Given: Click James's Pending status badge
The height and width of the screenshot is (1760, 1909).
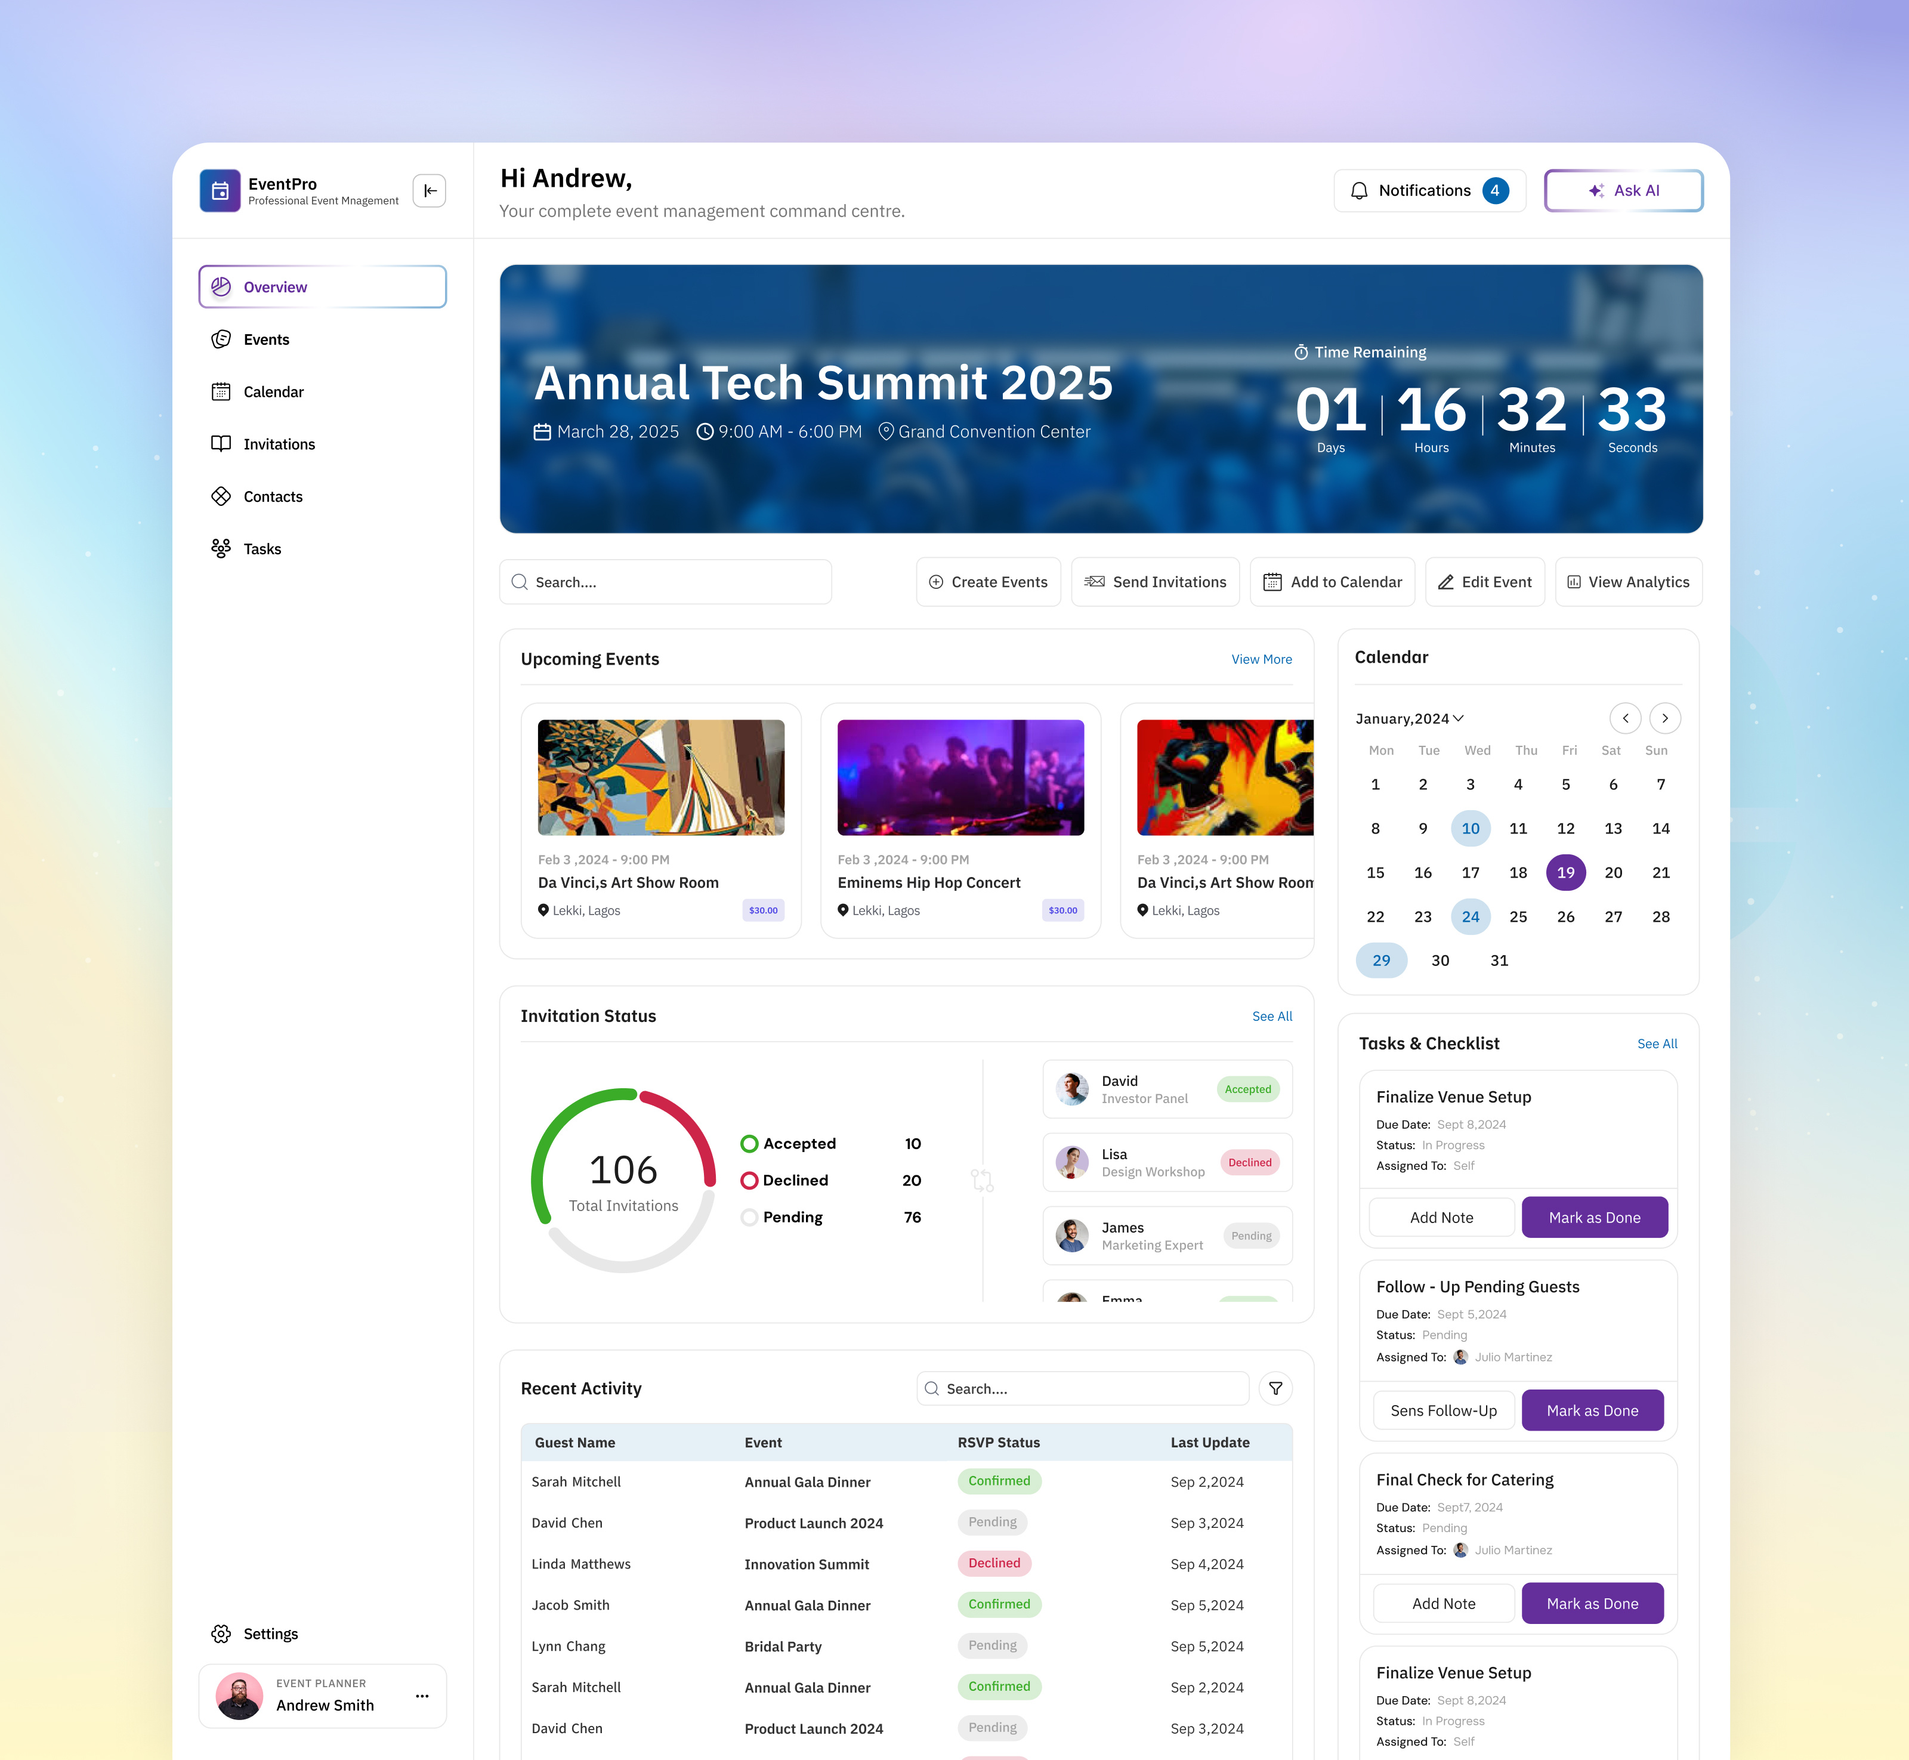Looking at the screenshot, I should coord(1251,1235).
